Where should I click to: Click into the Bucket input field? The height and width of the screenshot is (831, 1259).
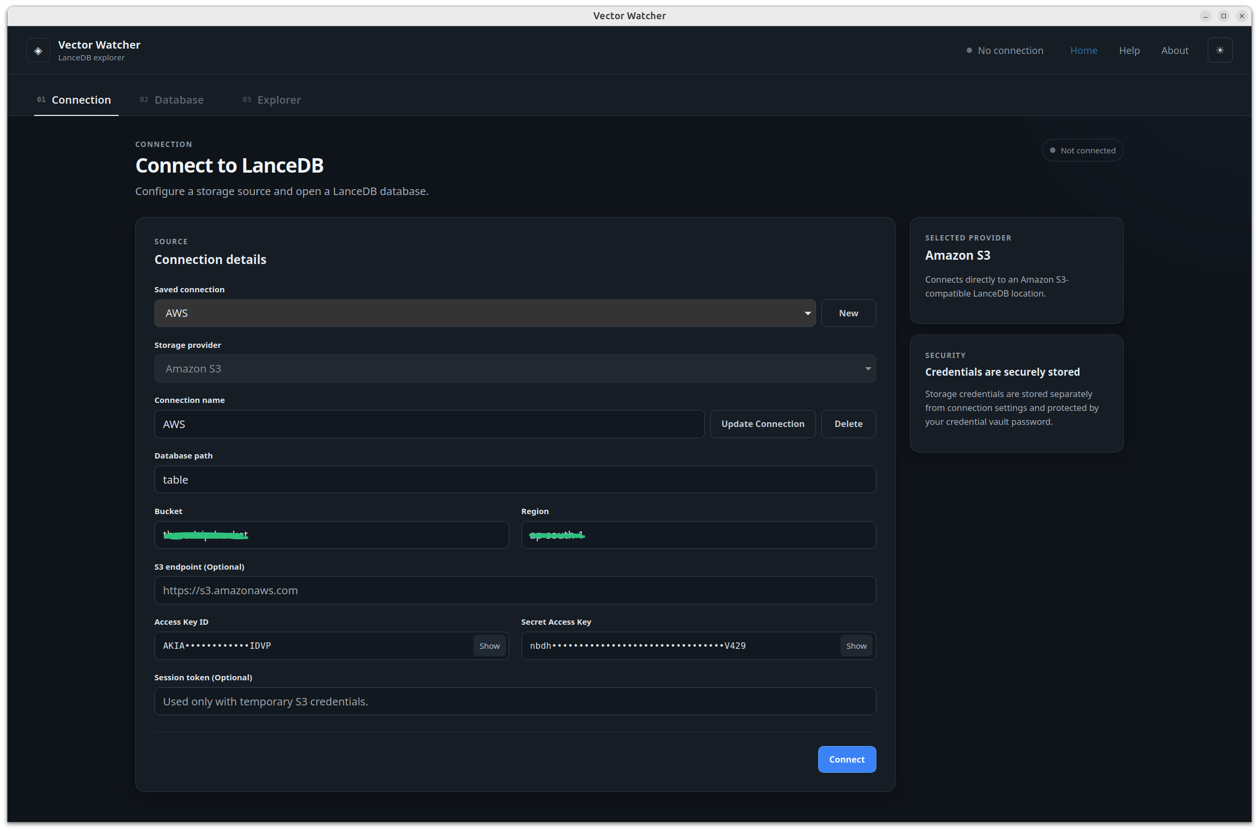click(x=331, y=535)
